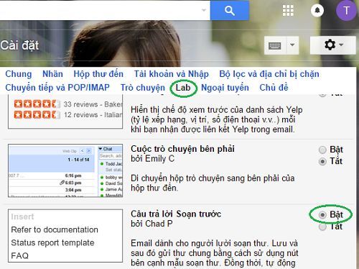Select Tắt for Câu trả lời Soạn trước
Image resolution: width=359 pixels, height=269 pixels.
[322, 227]
